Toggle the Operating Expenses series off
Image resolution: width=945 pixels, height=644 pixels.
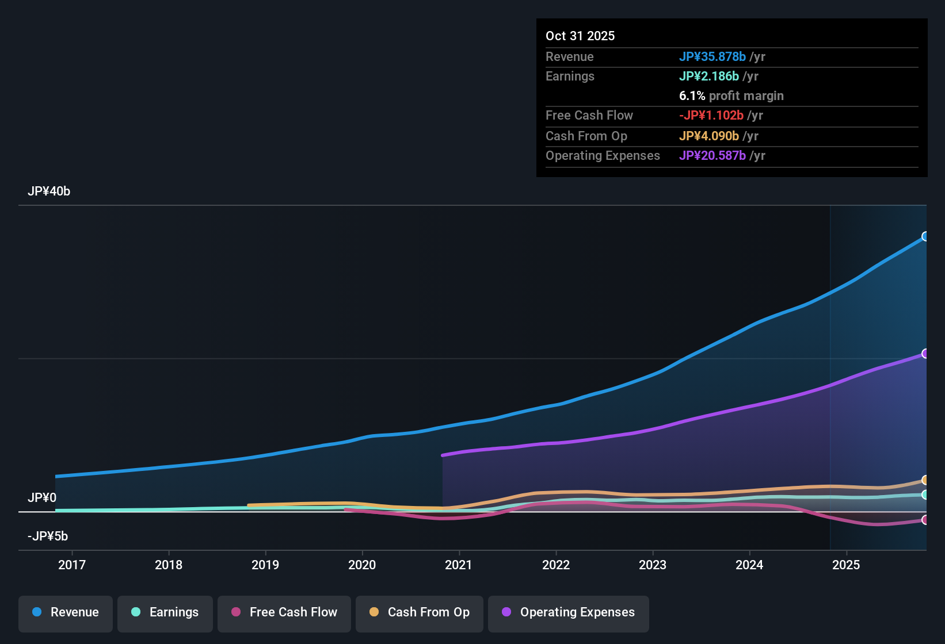[568, 612]
